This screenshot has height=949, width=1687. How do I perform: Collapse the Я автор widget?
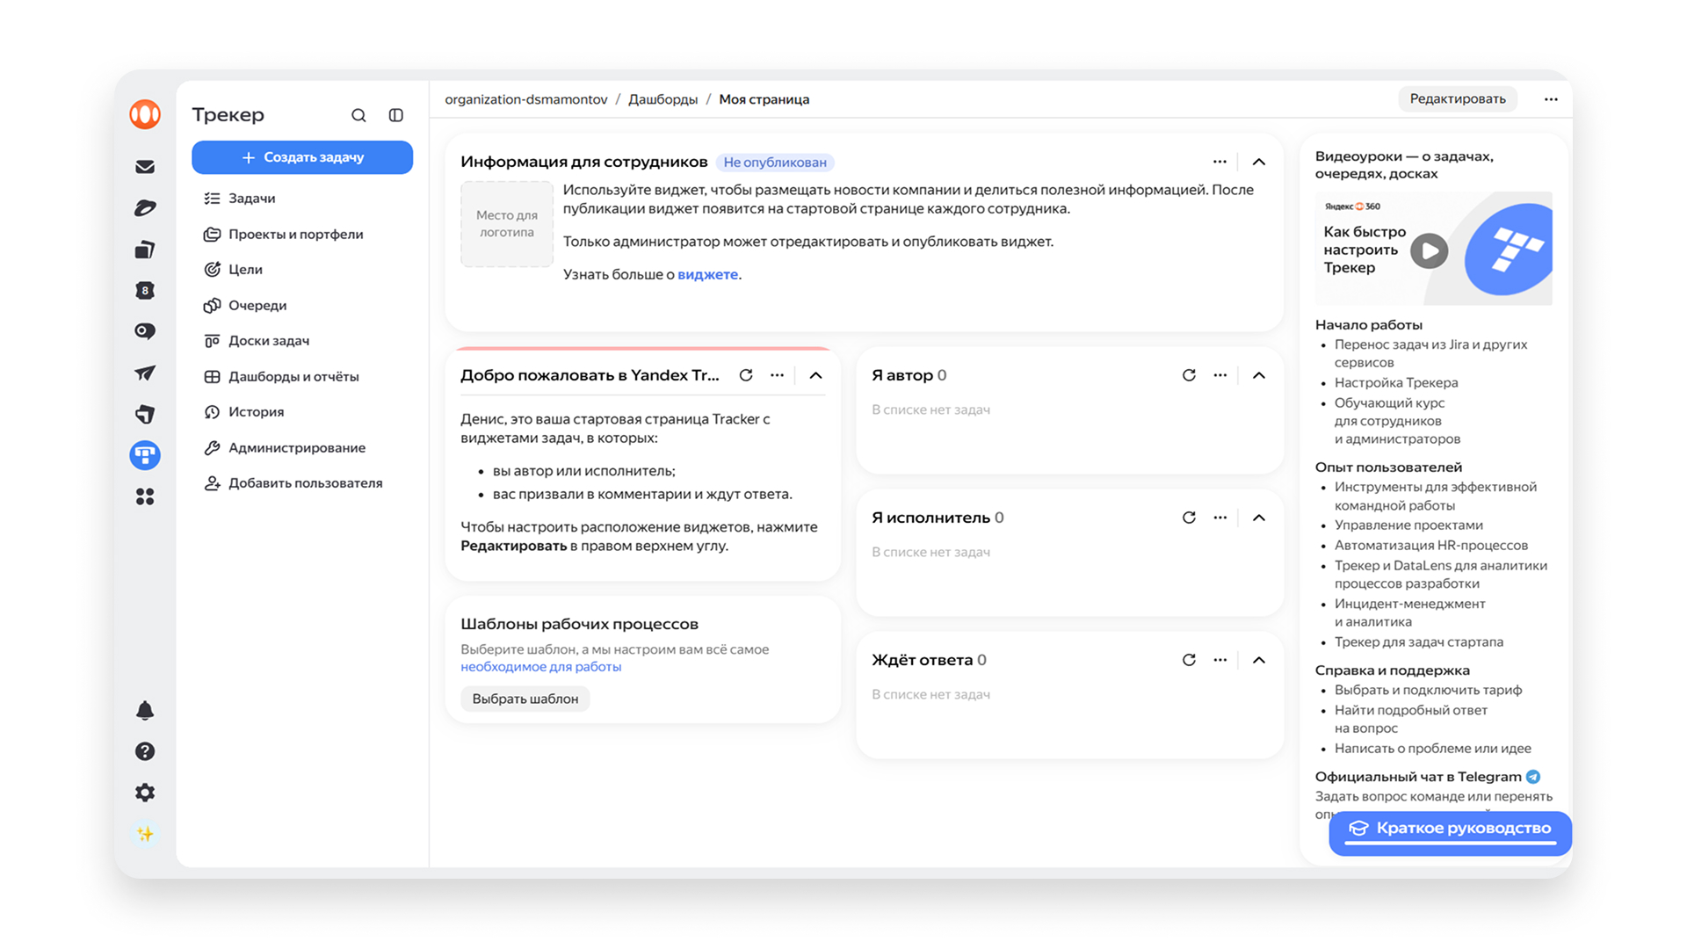1259,374
